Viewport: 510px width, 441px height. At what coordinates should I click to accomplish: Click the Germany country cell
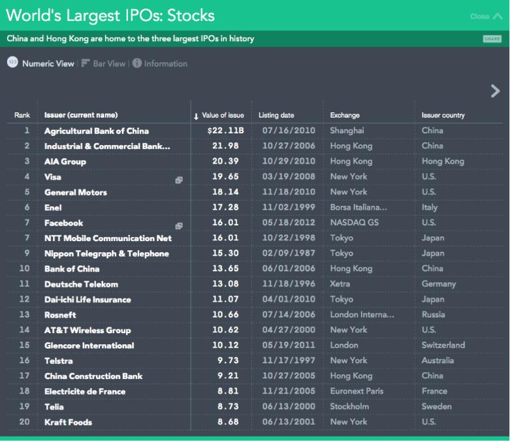coord(439,284)
